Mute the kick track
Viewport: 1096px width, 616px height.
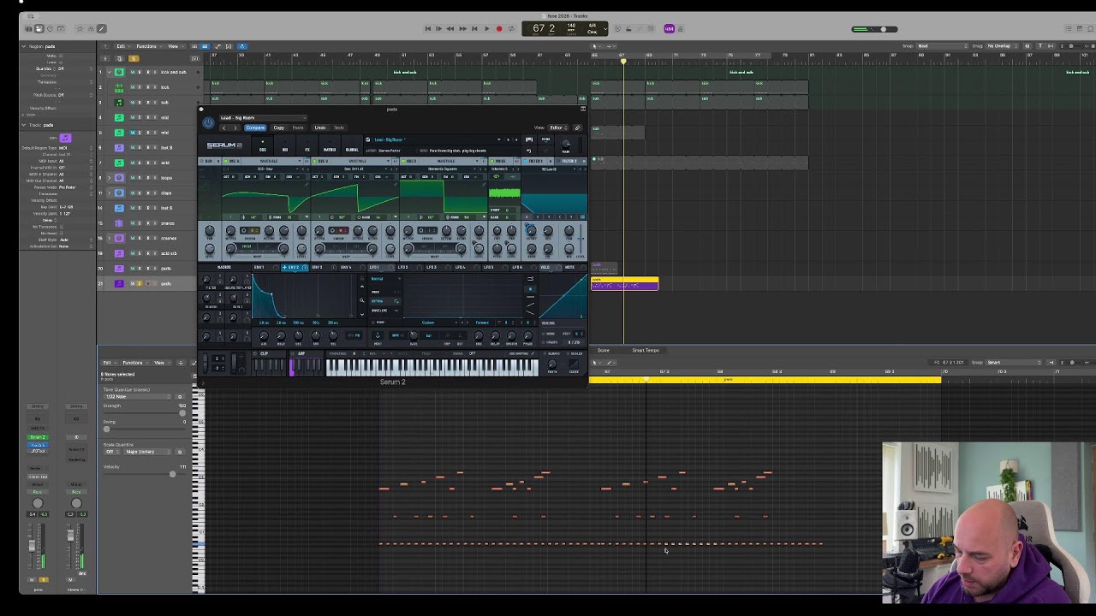click(x=133, y=87)
